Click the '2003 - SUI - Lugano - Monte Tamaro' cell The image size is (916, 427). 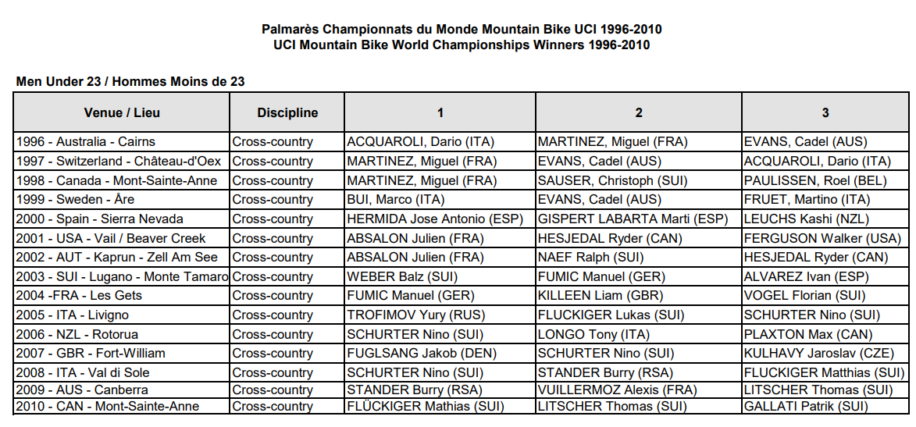pyautogui.click(x=122, y=276)
